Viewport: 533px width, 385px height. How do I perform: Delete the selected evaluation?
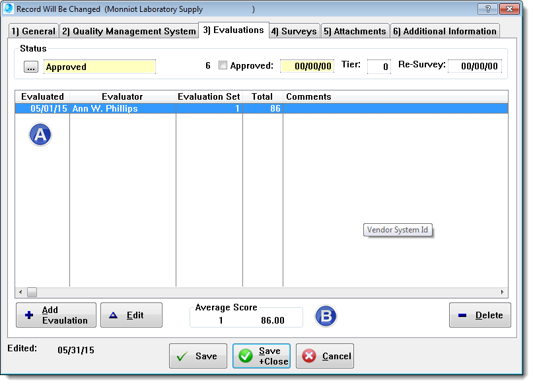(480, 315)
